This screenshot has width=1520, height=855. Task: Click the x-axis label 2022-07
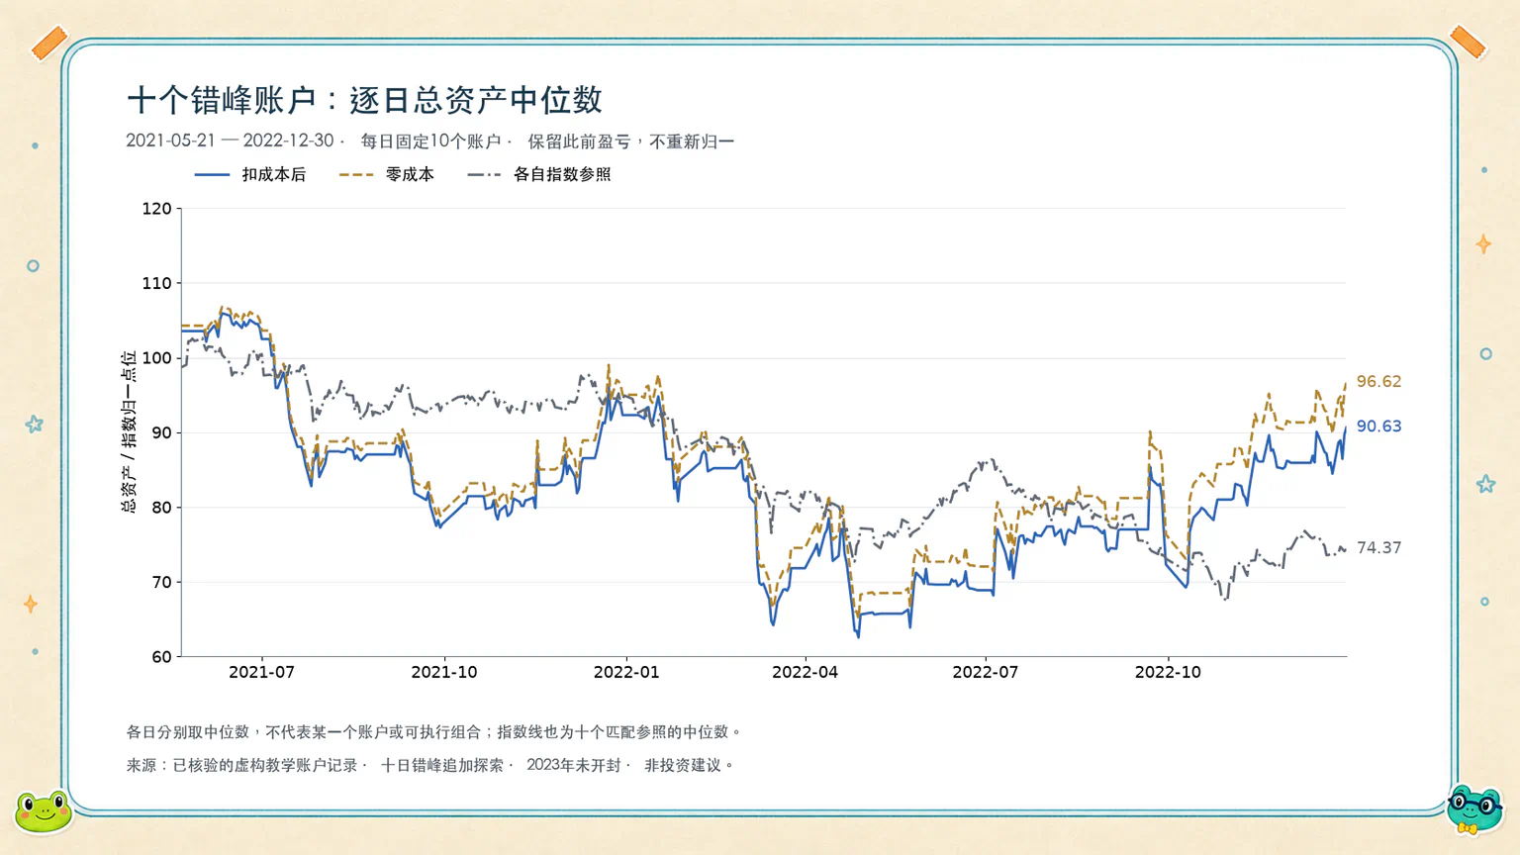pyautogui.click(x=985, y=672)
